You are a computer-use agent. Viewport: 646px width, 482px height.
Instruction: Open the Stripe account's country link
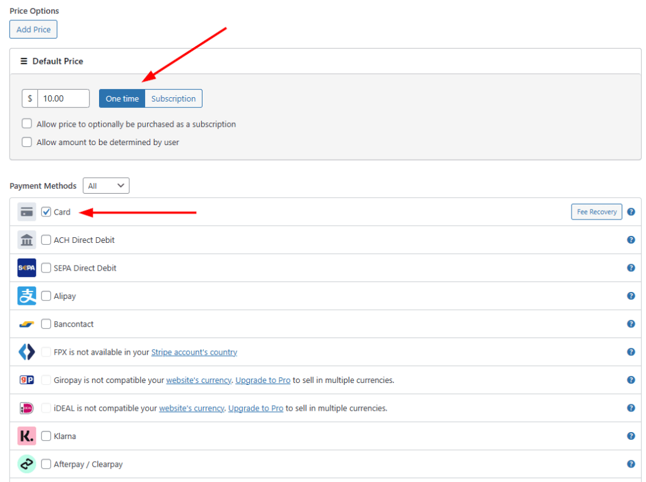pos(194,352)
